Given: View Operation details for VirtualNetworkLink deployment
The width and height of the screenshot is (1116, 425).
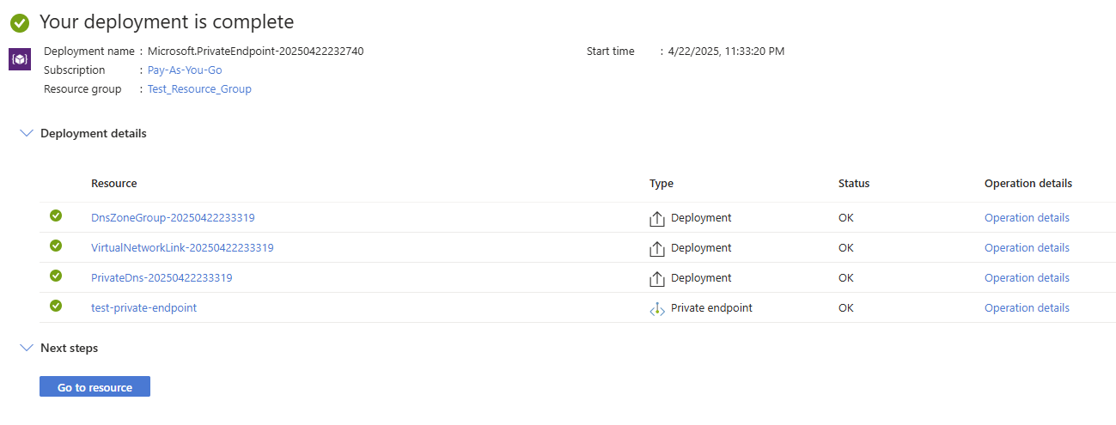Looking at the screenshot, I should pos(1027,248).
